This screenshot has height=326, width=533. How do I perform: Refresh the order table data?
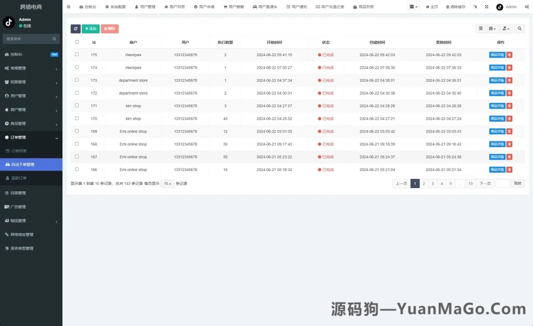coord(75,29)
